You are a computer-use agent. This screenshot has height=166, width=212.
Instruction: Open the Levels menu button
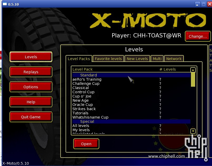(x=31, y=57)
